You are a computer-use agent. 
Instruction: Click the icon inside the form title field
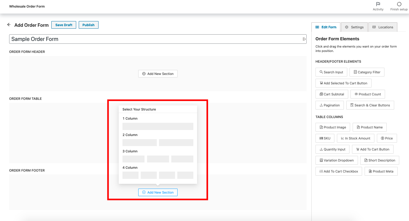click(x=304, y=39)
